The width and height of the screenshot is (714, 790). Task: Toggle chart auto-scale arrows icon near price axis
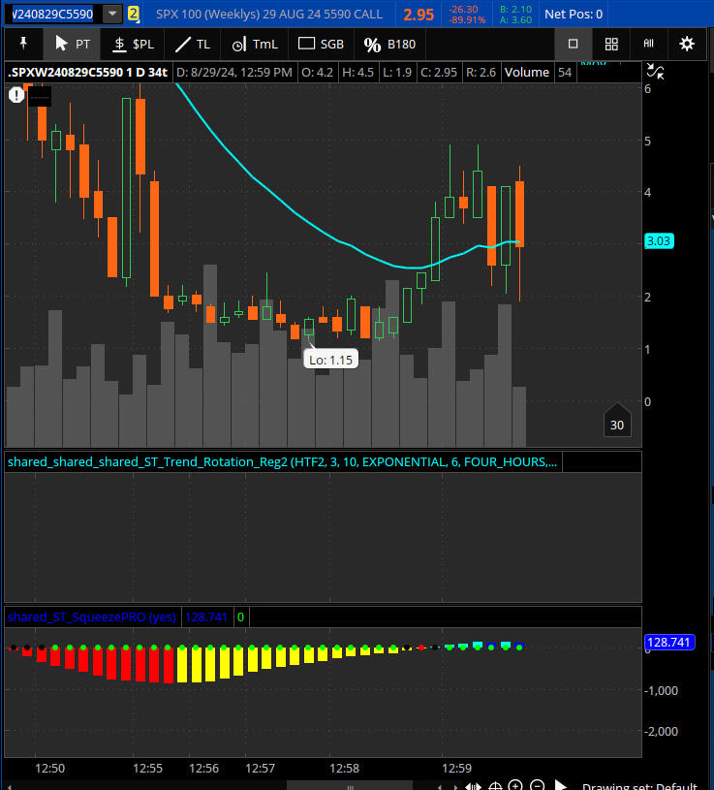[655, 72]
